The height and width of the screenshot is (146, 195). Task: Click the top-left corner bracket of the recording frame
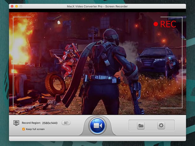pos(14,18)
